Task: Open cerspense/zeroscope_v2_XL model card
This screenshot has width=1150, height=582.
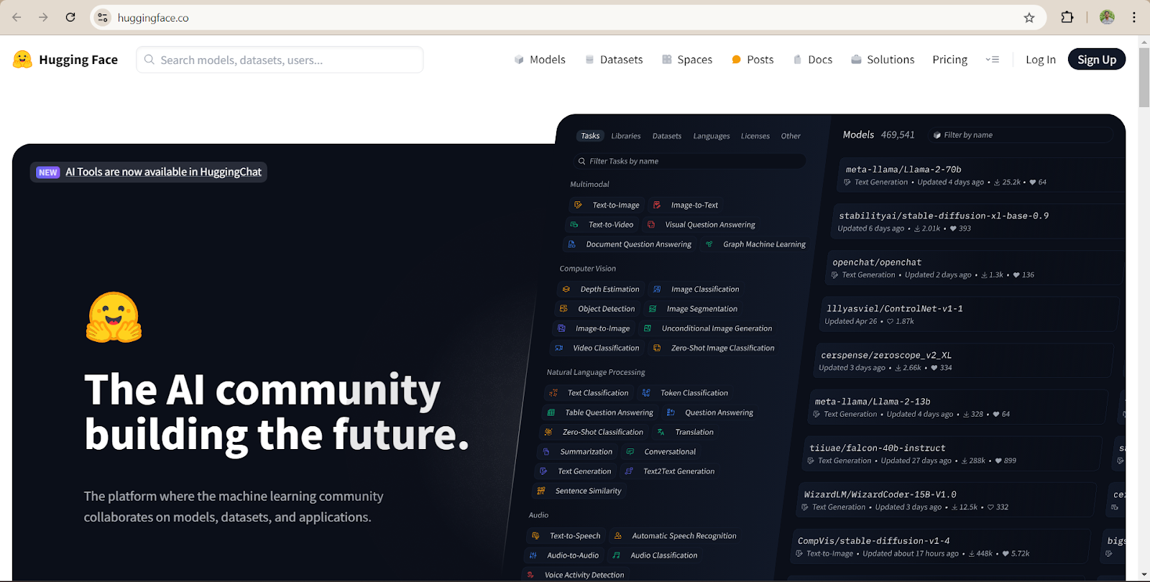Action: pyautogui.click(x=965, y=361)
